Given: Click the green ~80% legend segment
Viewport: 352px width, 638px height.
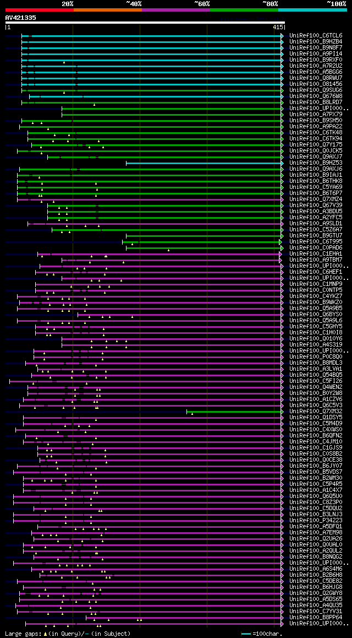Looking at the screenshot, I should coord(244,10).
